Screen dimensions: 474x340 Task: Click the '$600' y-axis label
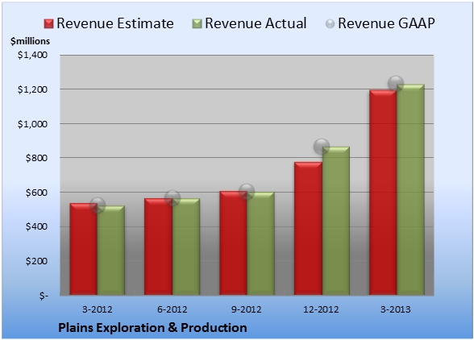(x=36, y=193)
